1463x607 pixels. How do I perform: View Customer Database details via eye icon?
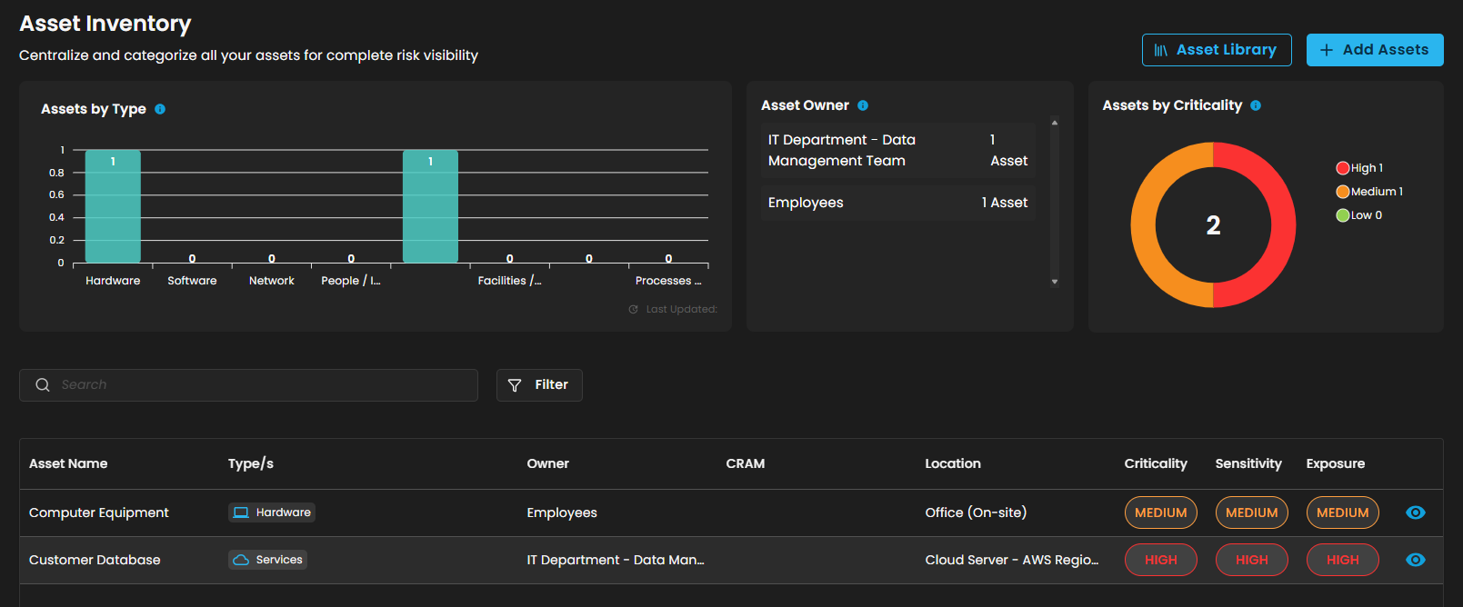(1415, 560)
